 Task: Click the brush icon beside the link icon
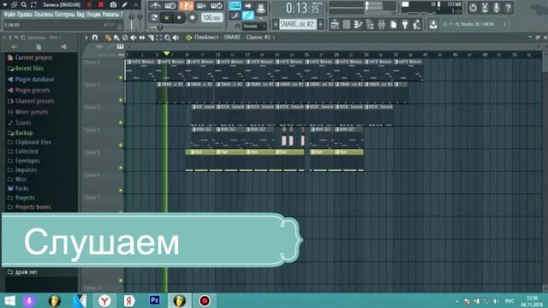[x=235, y=15]
